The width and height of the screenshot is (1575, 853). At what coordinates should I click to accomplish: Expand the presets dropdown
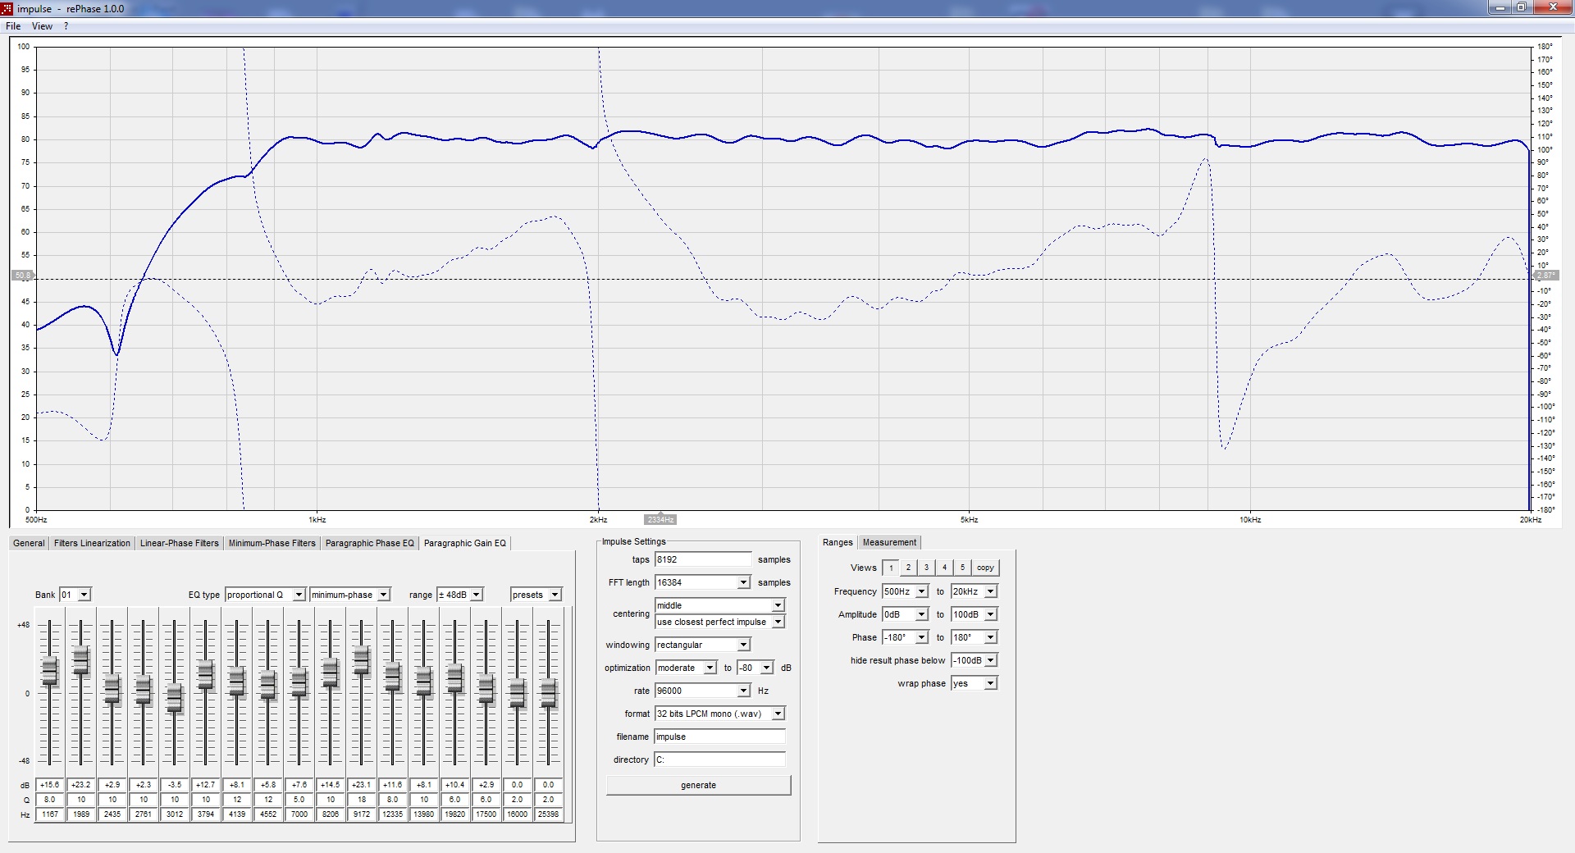(536, 595)
